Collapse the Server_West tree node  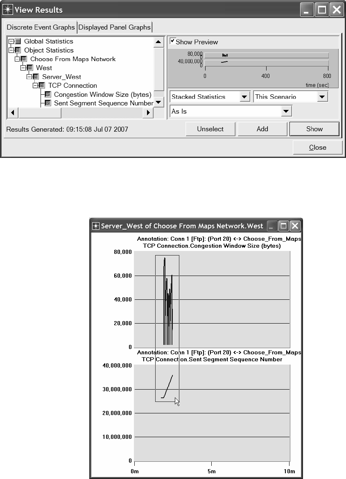(x=29, y=77)
